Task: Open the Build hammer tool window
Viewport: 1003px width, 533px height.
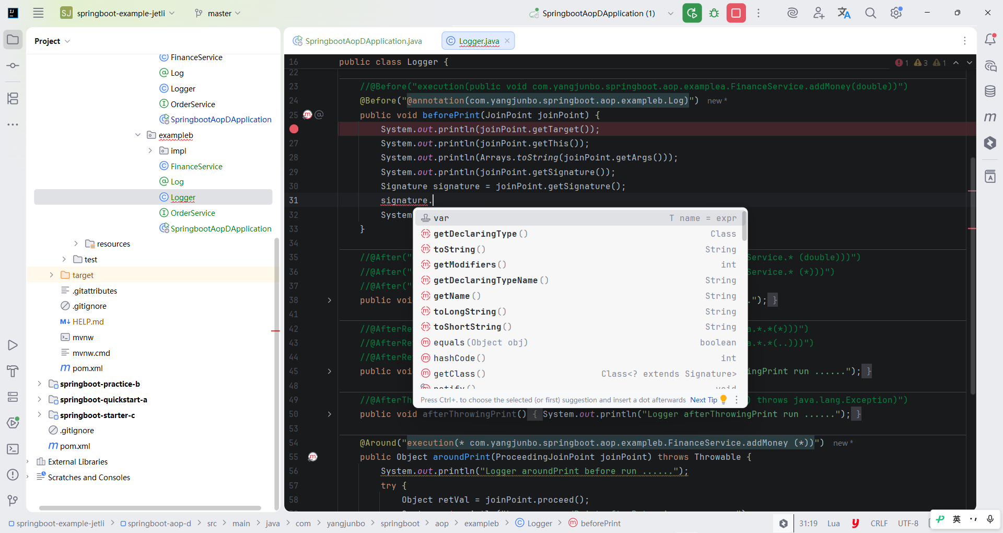Action: coord(13,372)
